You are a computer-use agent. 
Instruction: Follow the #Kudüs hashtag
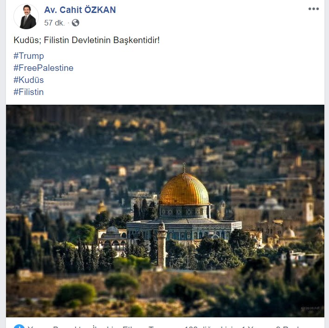coord(29,80)
